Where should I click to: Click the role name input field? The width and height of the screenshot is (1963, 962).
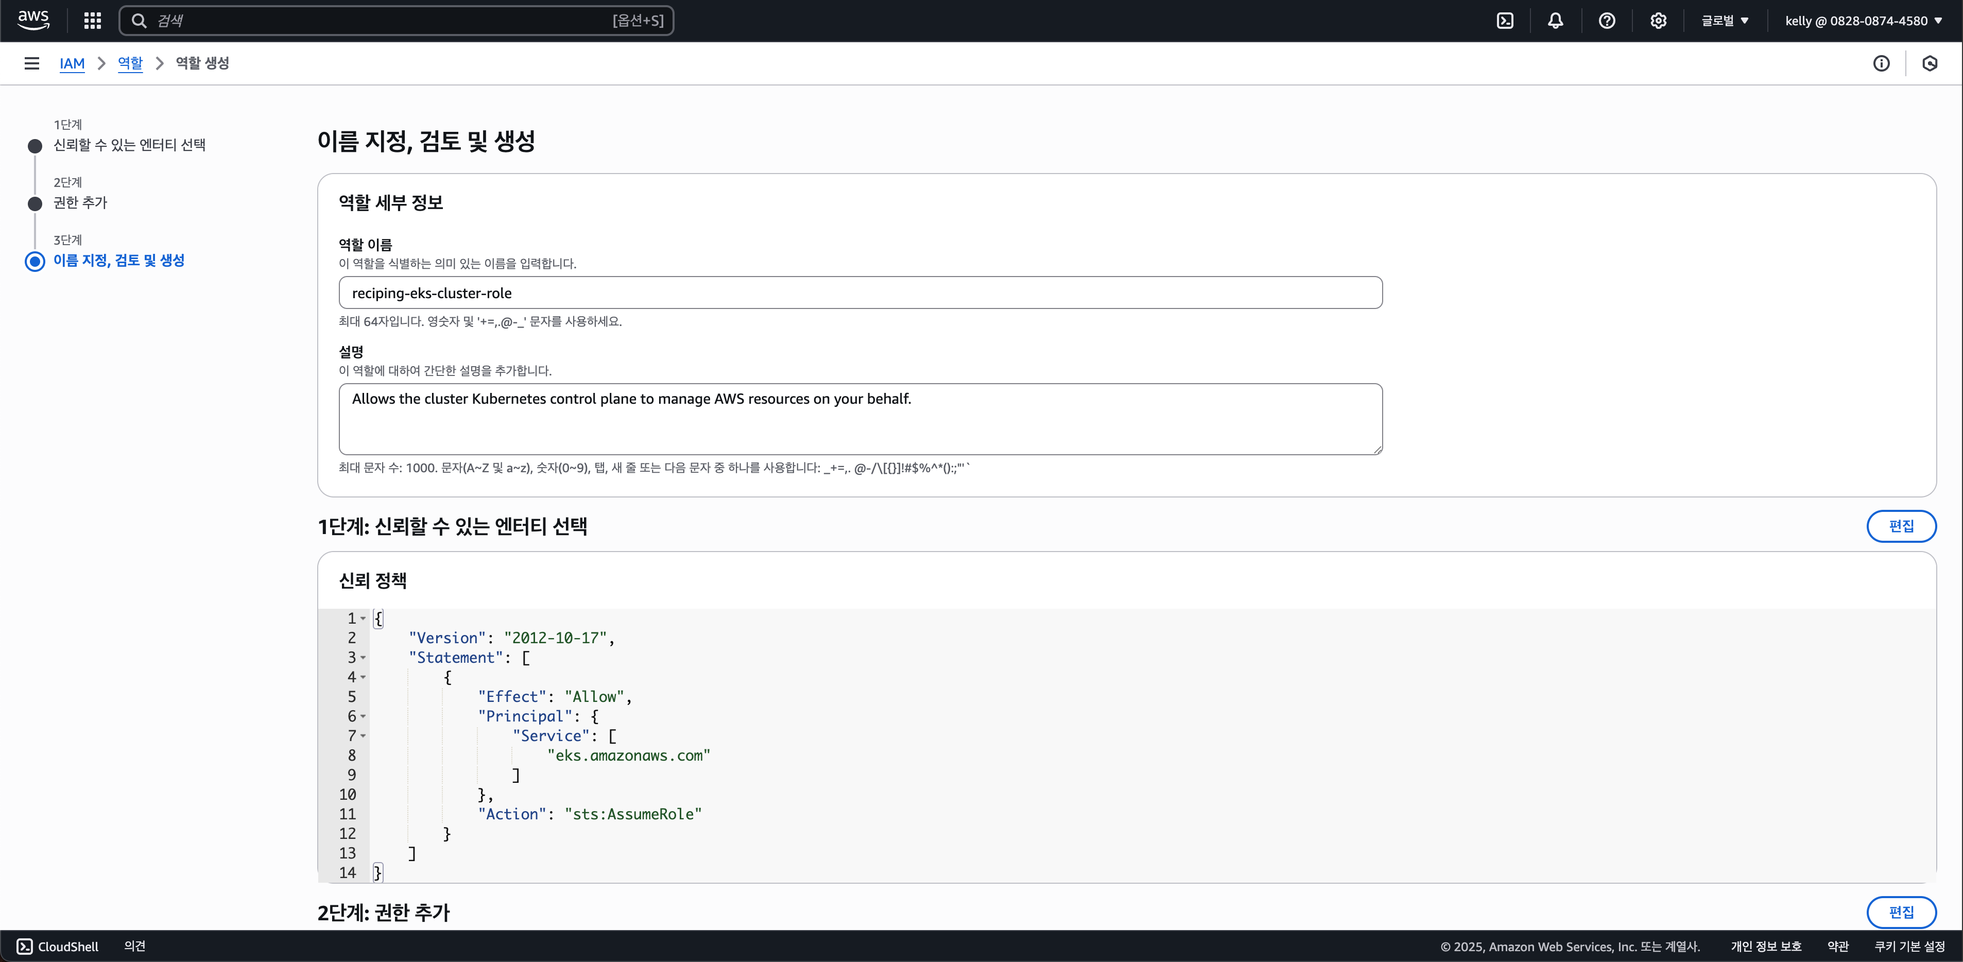click(859, 293)
